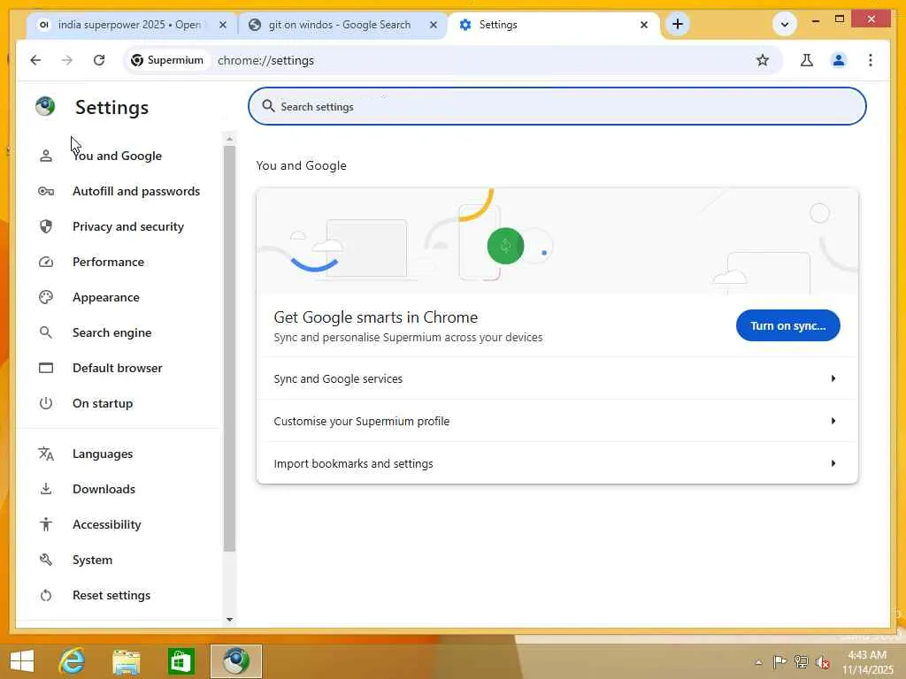This screenshot has width=906, height=679.
Task: Close the Settings tab
Action: click(644, 25)
